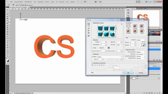This screenshot has width=168, height=94.
Task: Click return to initial position in options bar
Action: point(13,5)
